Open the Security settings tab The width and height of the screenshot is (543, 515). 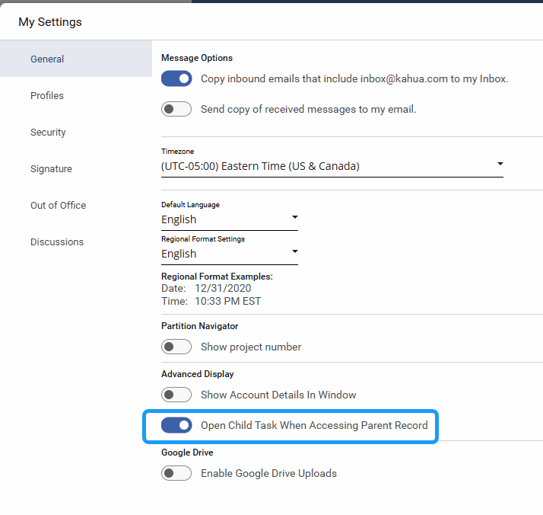(48, 133)
